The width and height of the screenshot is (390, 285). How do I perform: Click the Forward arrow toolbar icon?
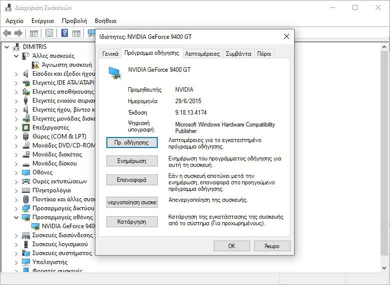pyautogui.click(x=18, y=33)
